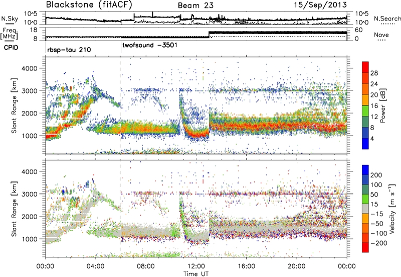Click the '20:00' time axis label

tap(297, 266)
